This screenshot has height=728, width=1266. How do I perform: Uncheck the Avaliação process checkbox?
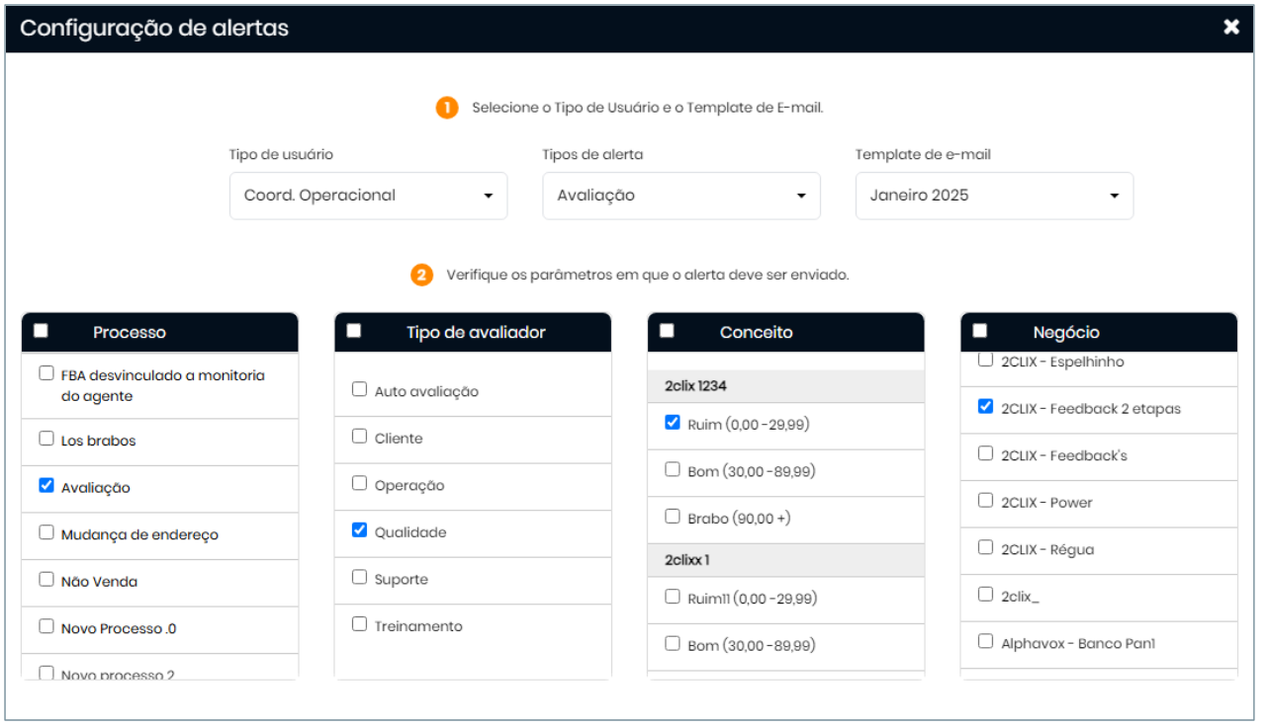click(x=46, y=486)
